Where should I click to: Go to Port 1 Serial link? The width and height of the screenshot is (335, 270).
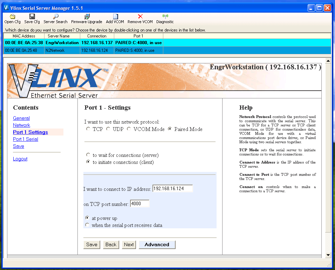[x=26, y=139]
